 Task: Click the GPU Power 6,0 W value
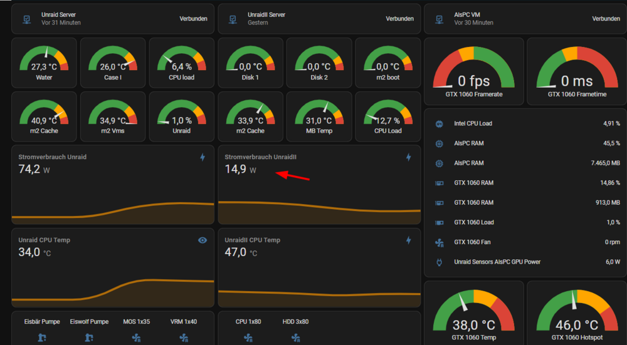click(613, 262)
